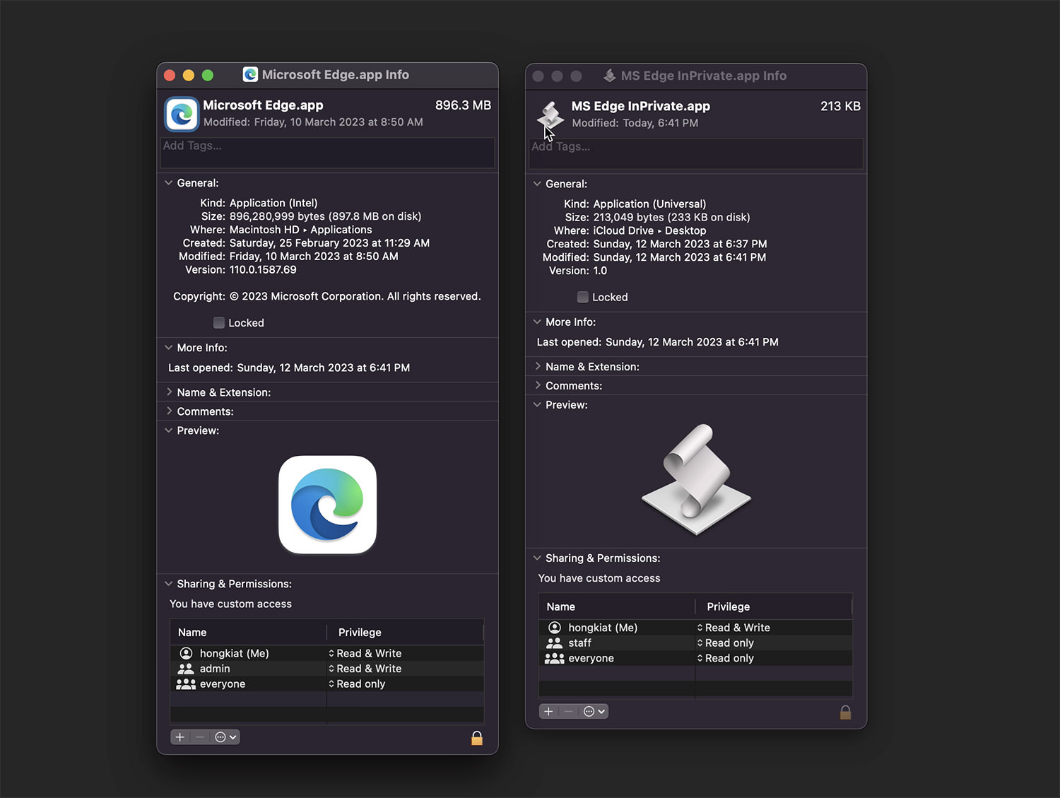Change hongkiat privilege in Microsoft Edge.app window
This screenshot has width=1060, height=798.
click(365, 653)
